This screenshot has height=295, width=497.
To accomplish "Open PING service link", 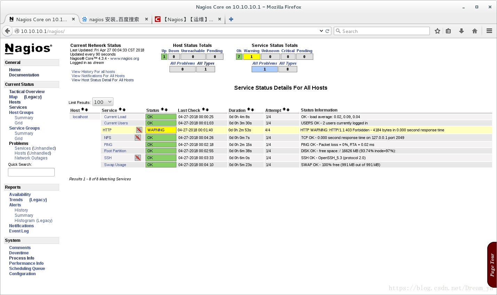I will pyautogui.click(x=108, y=145).
